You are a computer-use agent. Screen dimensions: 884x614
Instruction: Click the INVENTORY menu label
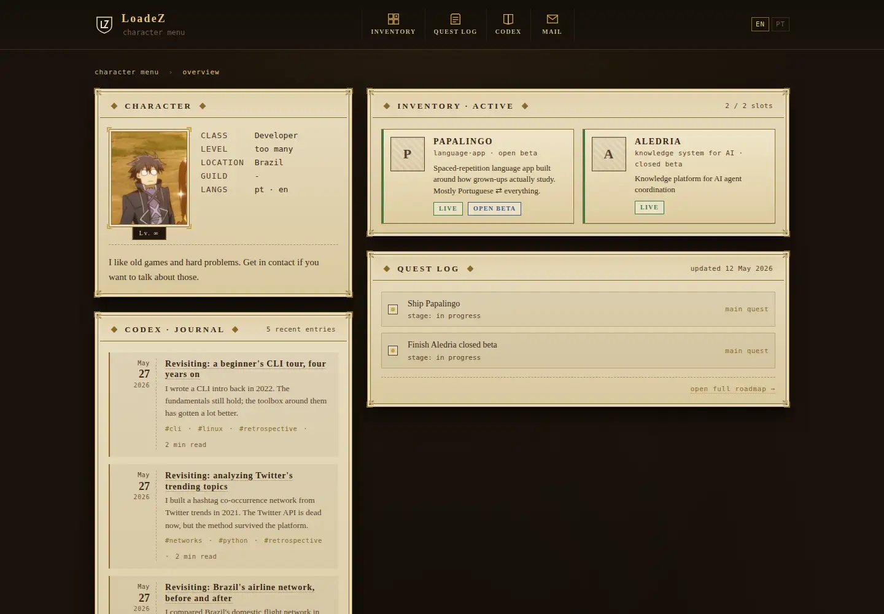[x=394, y=31]
